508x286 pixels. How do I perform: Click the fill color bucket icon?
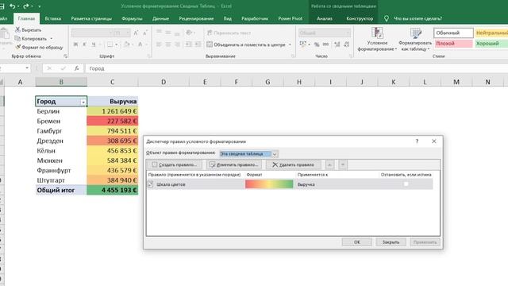(x=127, y=44)
